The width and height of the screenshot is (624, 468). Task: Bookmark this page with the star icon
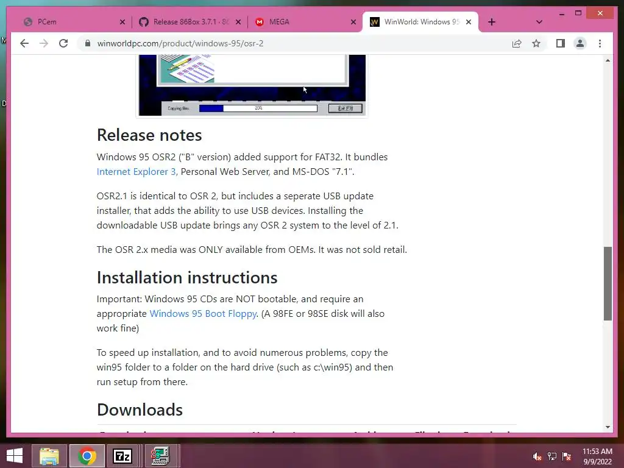(x=536, y=43)
